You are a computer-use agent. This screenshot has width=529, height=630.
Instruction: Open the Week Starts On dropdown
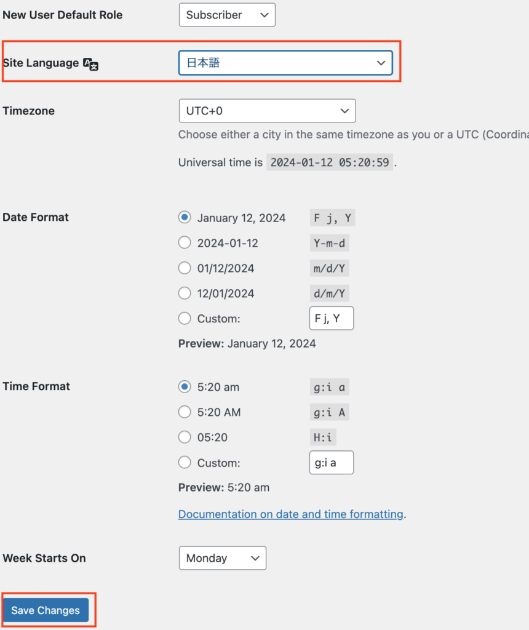click(223, 558)
